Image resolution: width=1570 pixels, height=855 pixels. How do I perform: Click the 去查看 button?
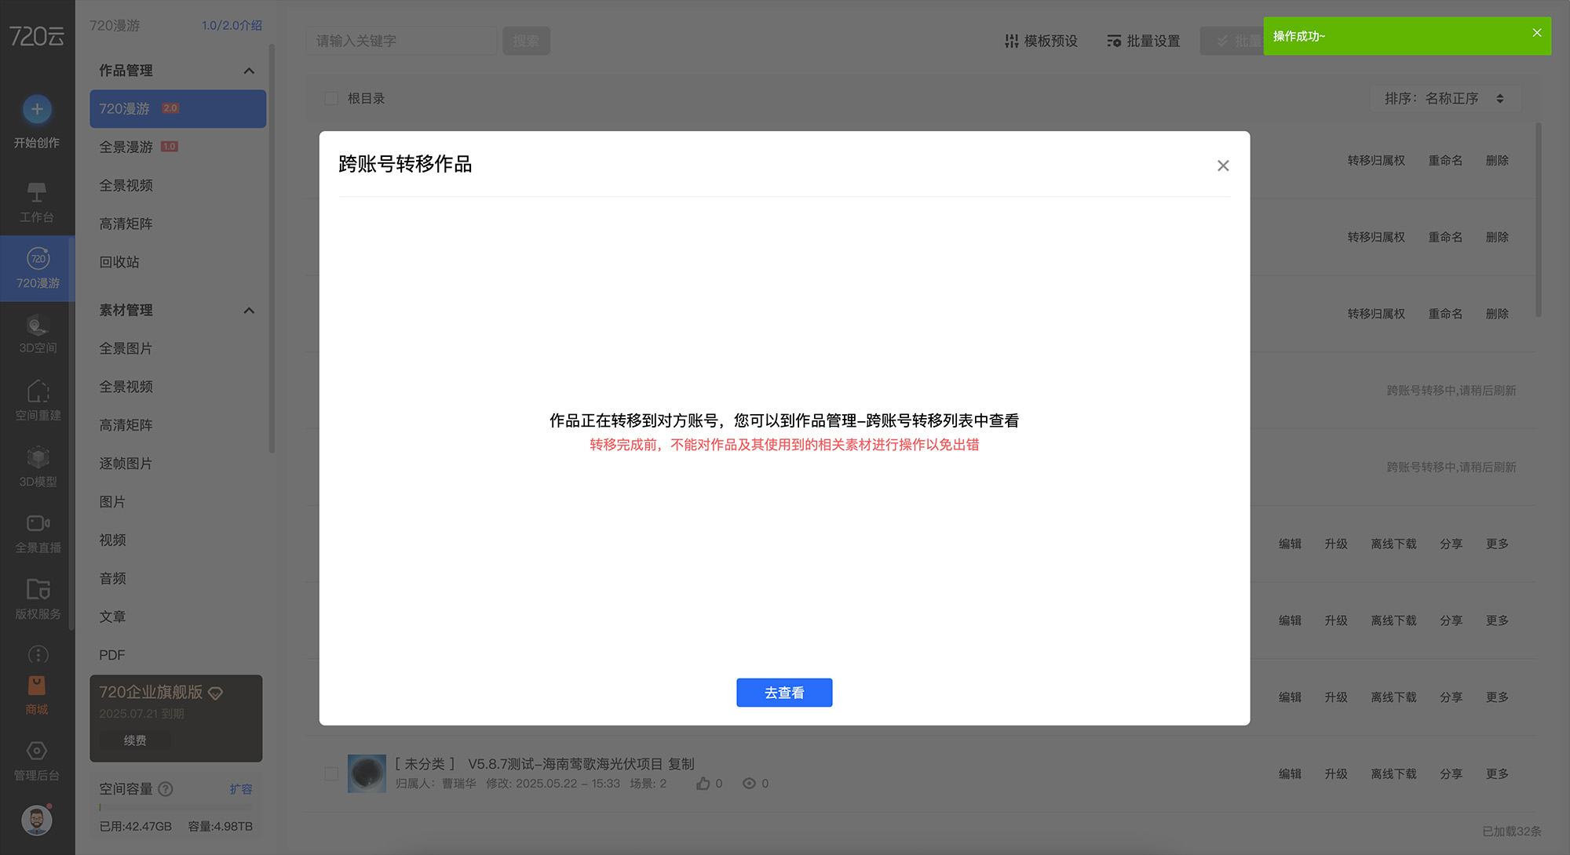click(783, 693)
